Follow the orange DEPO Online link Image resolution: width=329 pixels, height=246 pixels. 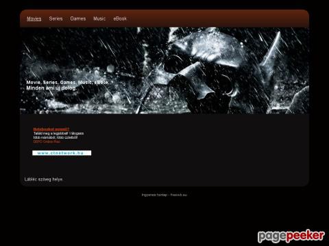pyautogui.click(x=47, y=141)
